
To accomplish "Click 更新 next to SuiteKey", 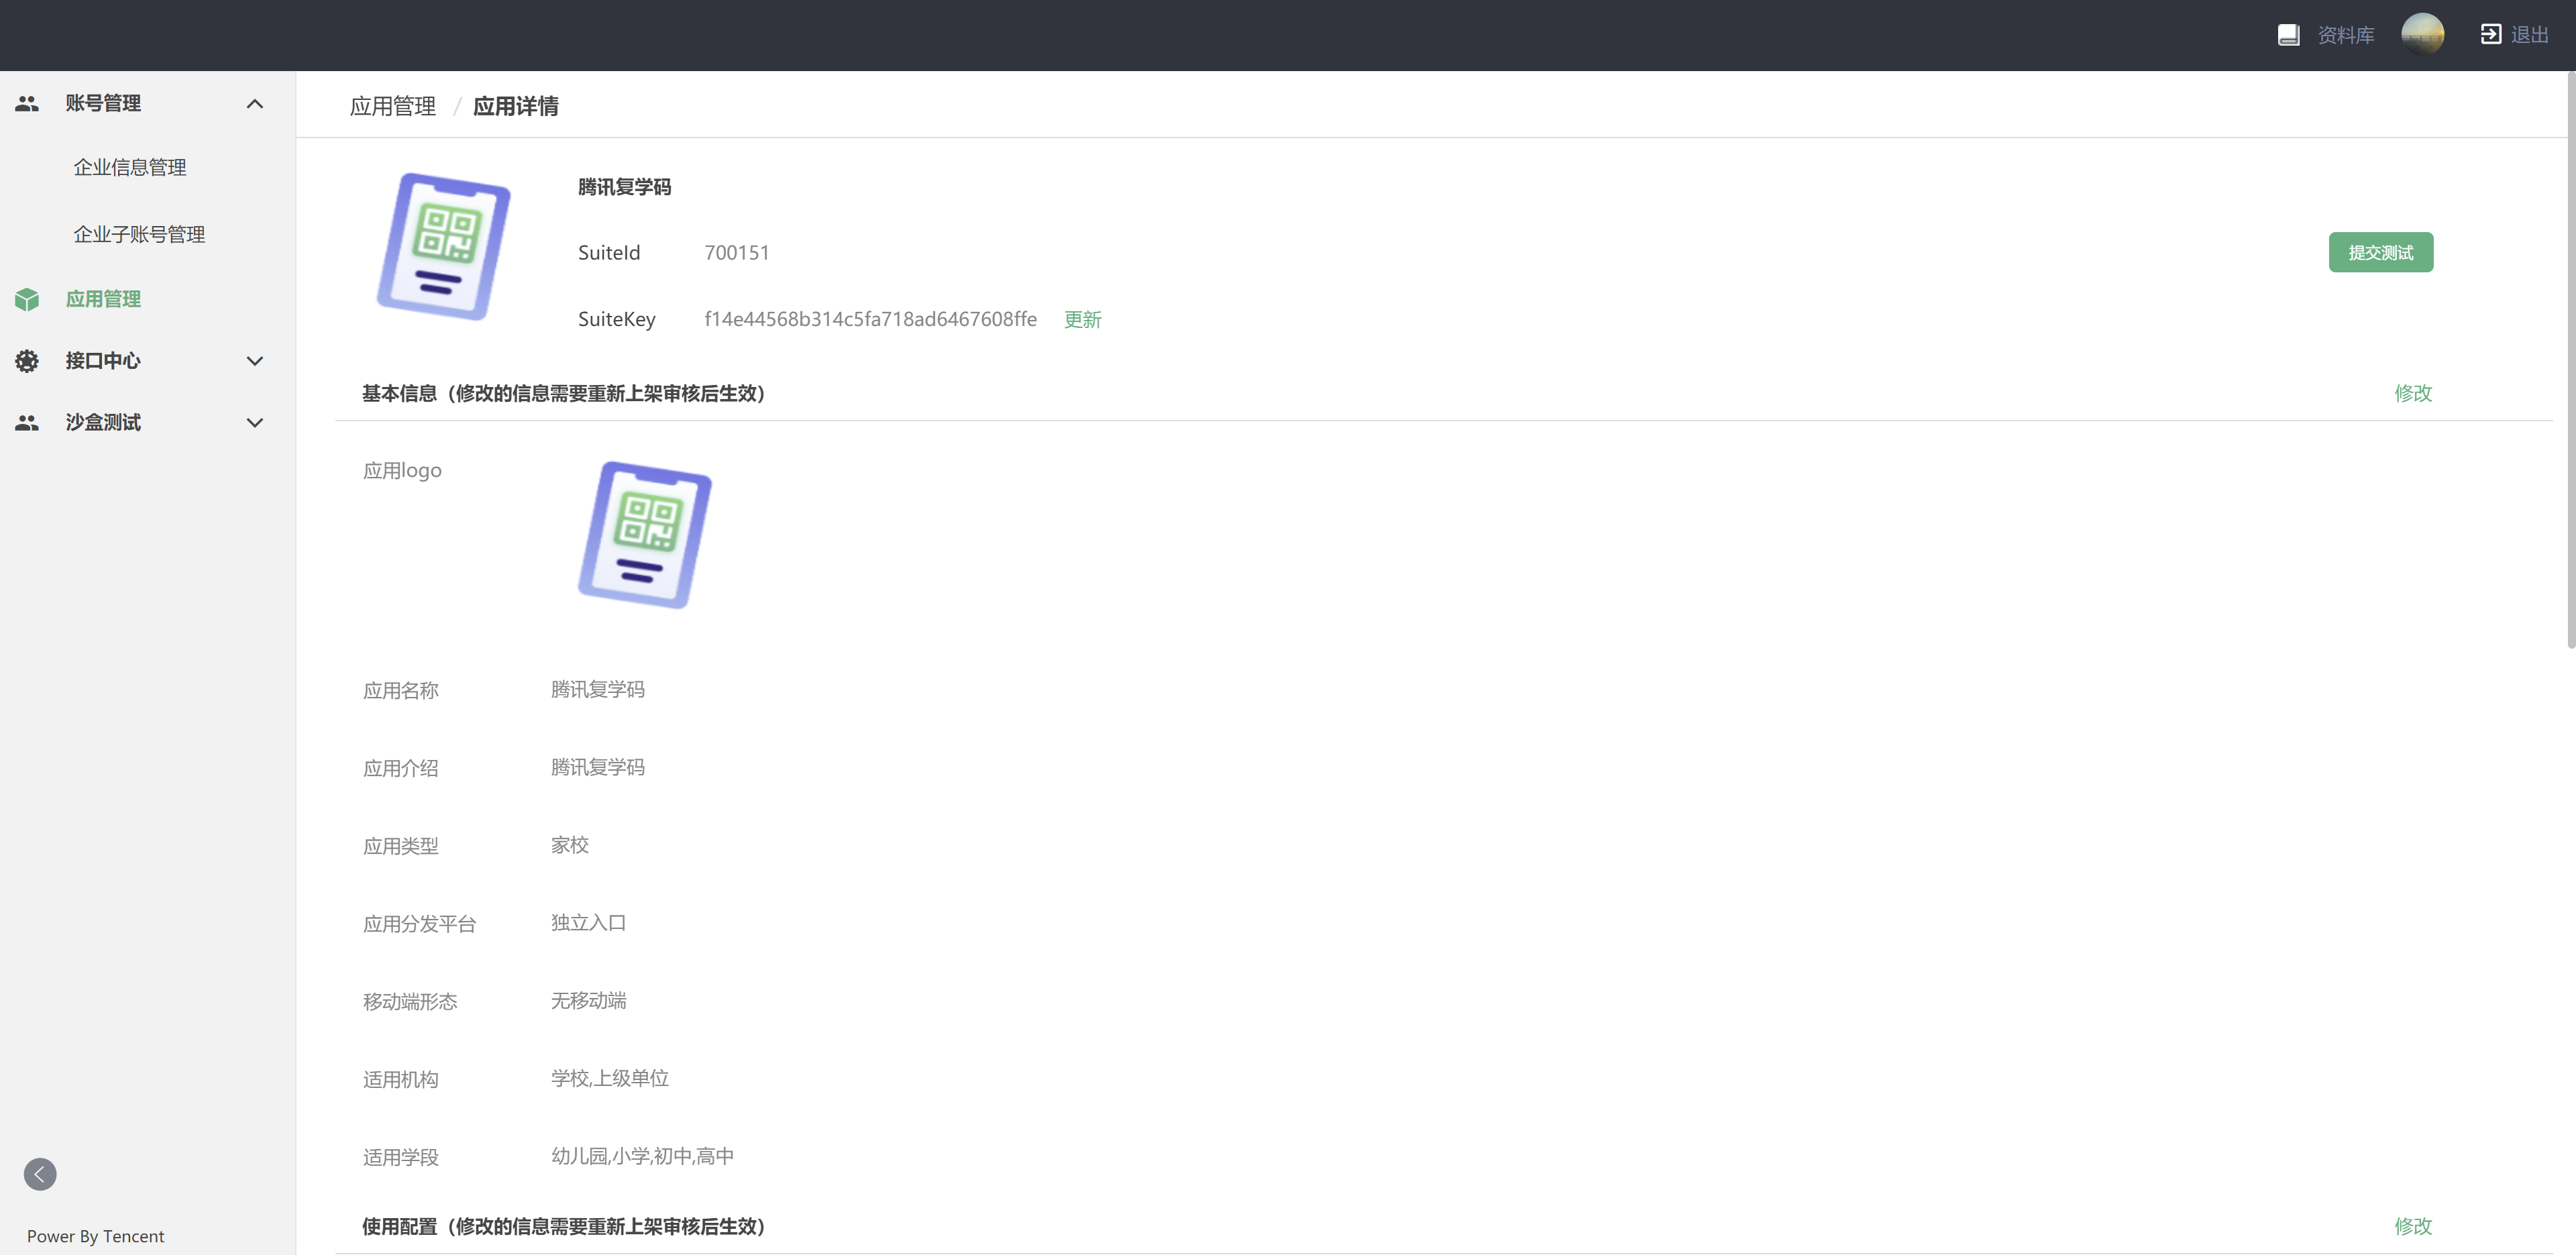I will tap(1083, 320).
